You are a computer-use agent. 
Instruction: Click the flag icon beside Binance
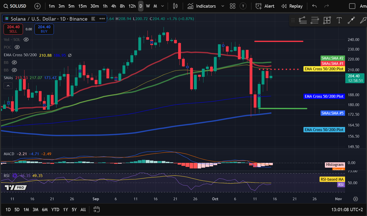tap(93, 19)
